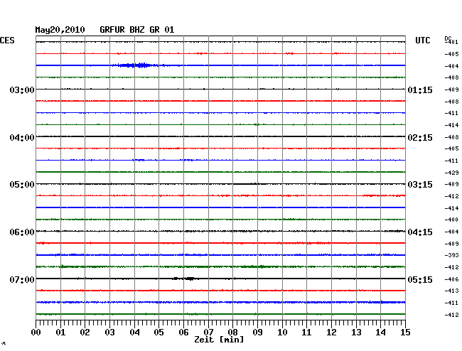Click minute label 06 on the time axis

[x=183, y=333]
